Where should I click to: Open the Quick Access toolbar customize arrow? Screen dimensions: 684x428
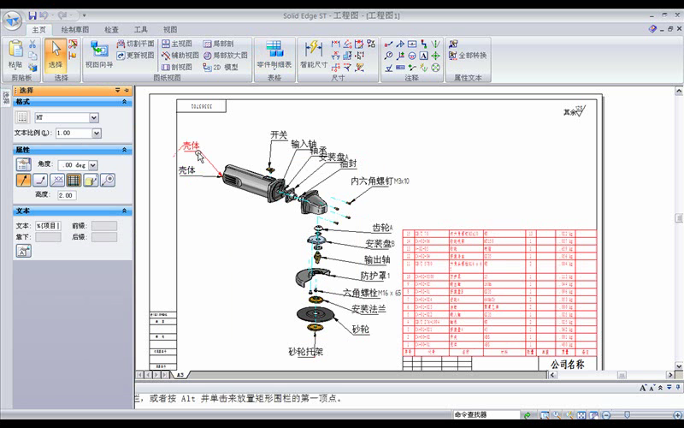tap(84, 15)
